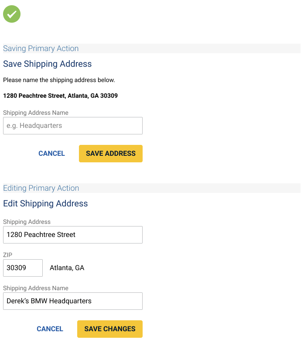This screenshot has width=304, height=343.
Task: Focus the ZIP input containing 30309
Action: (x=23, y=268)
